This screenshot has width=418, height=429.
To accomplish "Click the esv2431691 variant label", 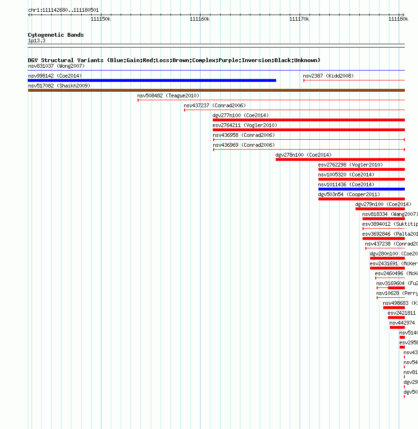I will coord(394,263).
